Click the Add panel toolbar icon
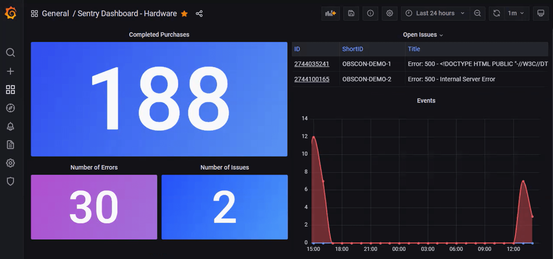553x259 pixels. point(330,13)
